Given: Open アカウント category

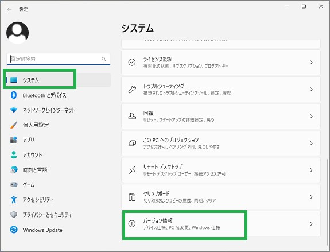Looking at the screenshot, I should (59, 155).
